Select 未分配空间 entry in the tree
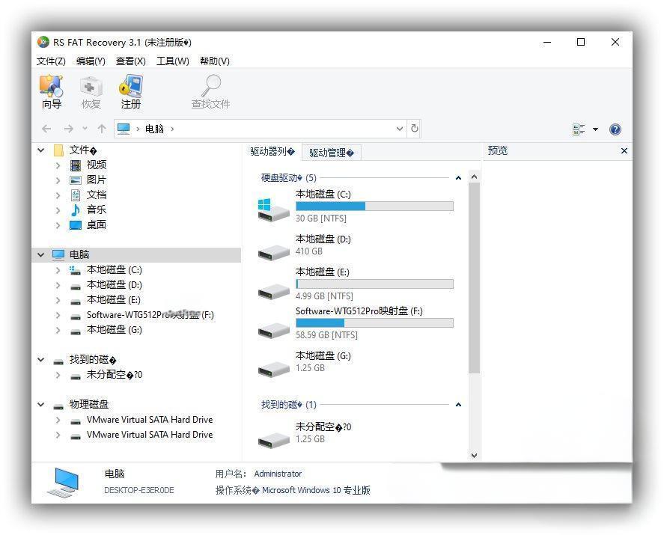Image resolution: width=664 pixels, height=535 pixels. click(x=115, y=375)
